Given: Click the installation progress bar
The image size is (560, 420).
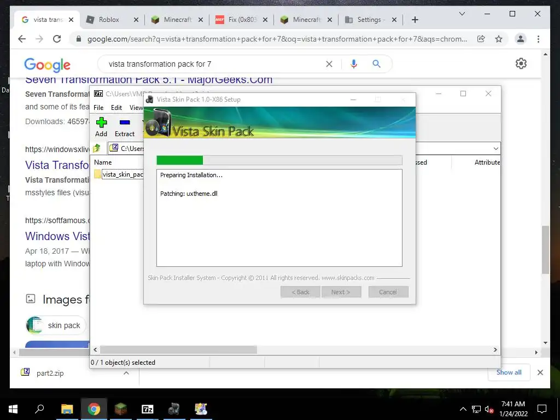Looking at the screenshot, I should [x=279, y=160].
